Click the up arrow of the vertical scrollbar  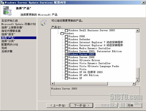pyautogui.click(x=138, y=31)
